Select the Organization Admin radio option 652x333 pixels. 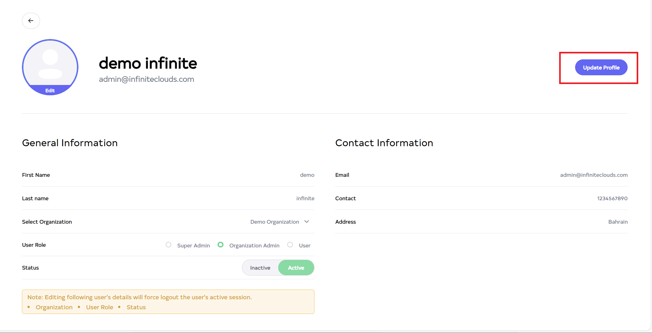(x=221, y=245)
